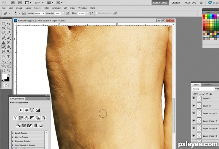Select the Eraser tool in toolbox
This screenshot has width=219, height=149.
[x=4, y=47]
